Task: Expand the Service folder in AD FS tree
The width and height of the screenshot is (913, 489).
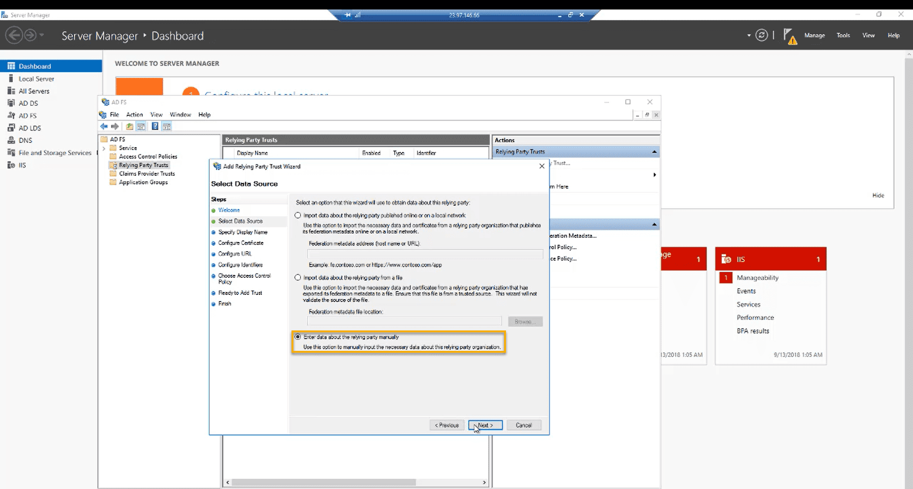Action: coord(104,148)
